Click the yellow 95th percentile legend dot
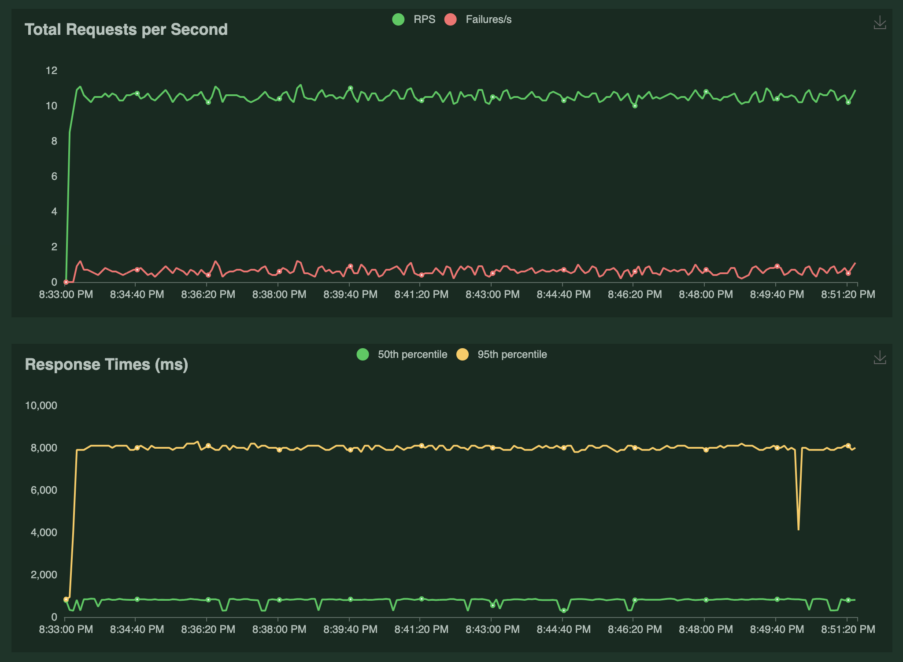This screenshot has height=662, width=903. click(x=463, y=354)
